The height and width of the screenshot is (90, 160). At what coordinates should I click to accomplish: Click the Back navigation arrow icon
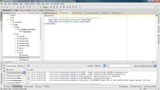point(34,7)
